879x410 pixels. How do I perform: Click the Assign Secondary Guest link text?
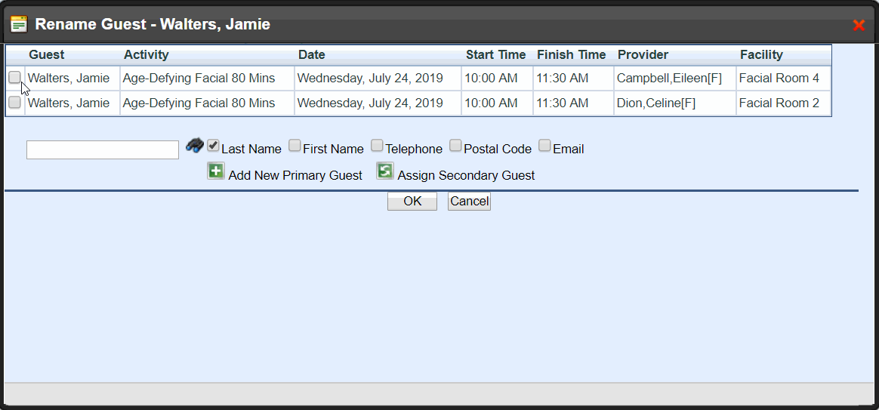(x=466, y=175)
